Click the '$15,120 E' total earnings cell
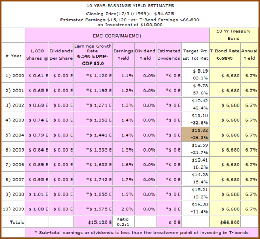 coord(93,222)
